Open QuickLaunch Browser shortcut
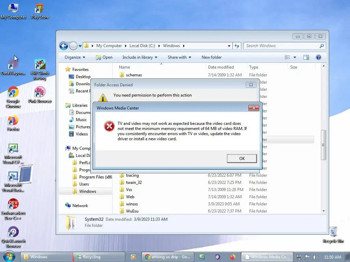This screenshot has height=262, width=350. 13,237
